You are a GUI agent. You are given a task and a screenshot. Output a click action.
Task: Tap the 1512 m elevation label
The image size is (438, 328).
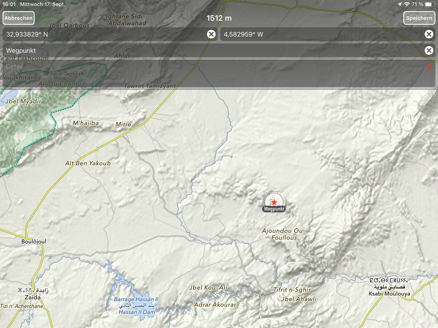pyautogui.click(x=219, y=18)
